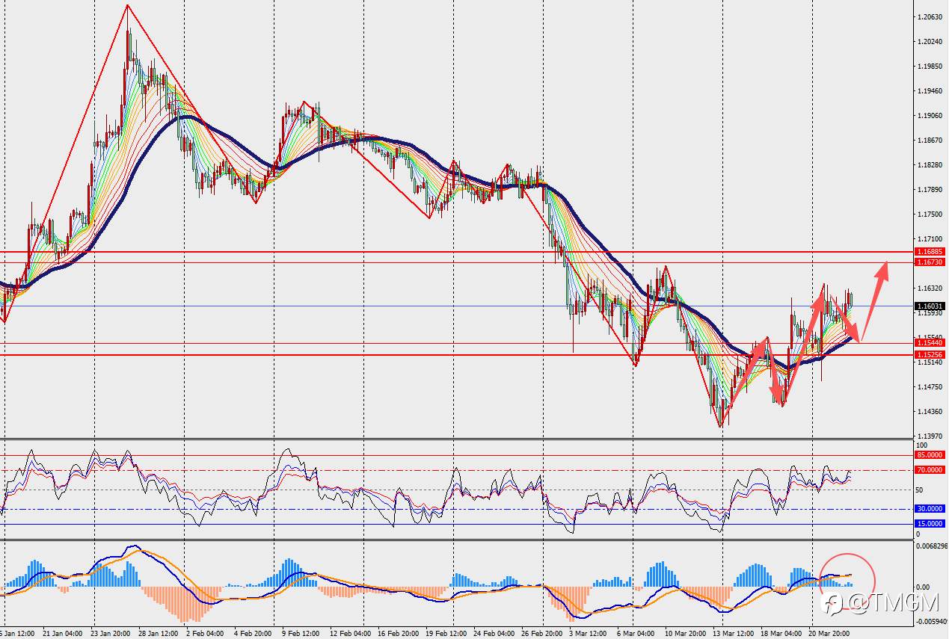Click the 0.00 MACD zero-level label
Image resolution: width=949 pixels, height=639 pixels.
(x=923, y=587)
